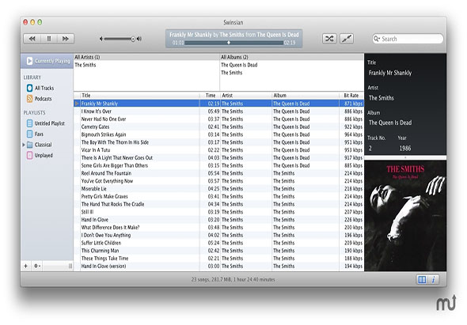Screen dimensions: 467x325
Task: Switch to mini player window icon
Action: point(347,39)
